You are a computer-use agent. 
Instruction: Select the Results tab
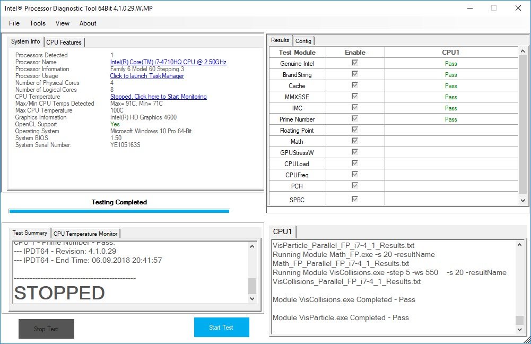[x=280, y=40]
